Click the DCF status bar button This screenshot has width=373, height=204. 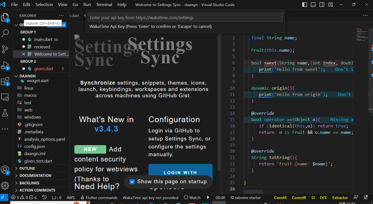pos(324,198)
